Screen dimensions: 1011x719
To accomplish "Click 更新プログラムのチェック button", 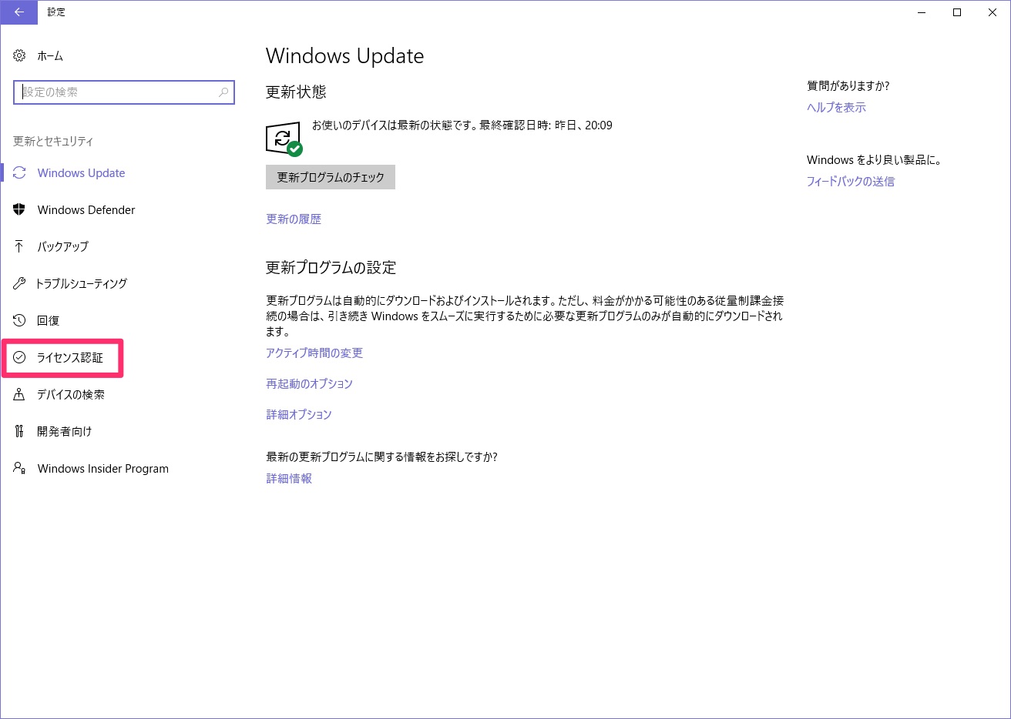I will pos(331,177).
